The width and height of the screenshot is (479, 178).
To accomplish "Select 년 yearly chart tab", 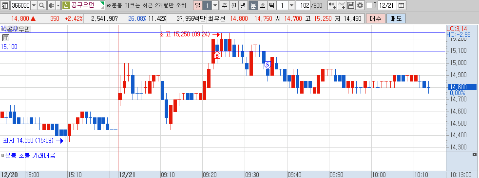I will tap(243, 5).
